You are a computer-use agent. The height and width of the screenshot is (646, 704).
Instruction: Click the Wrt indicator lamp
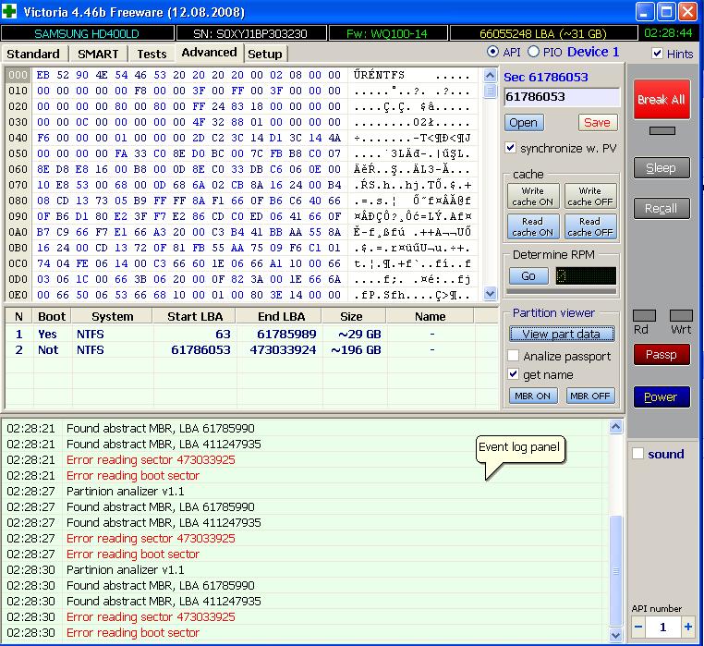(681, 315)
